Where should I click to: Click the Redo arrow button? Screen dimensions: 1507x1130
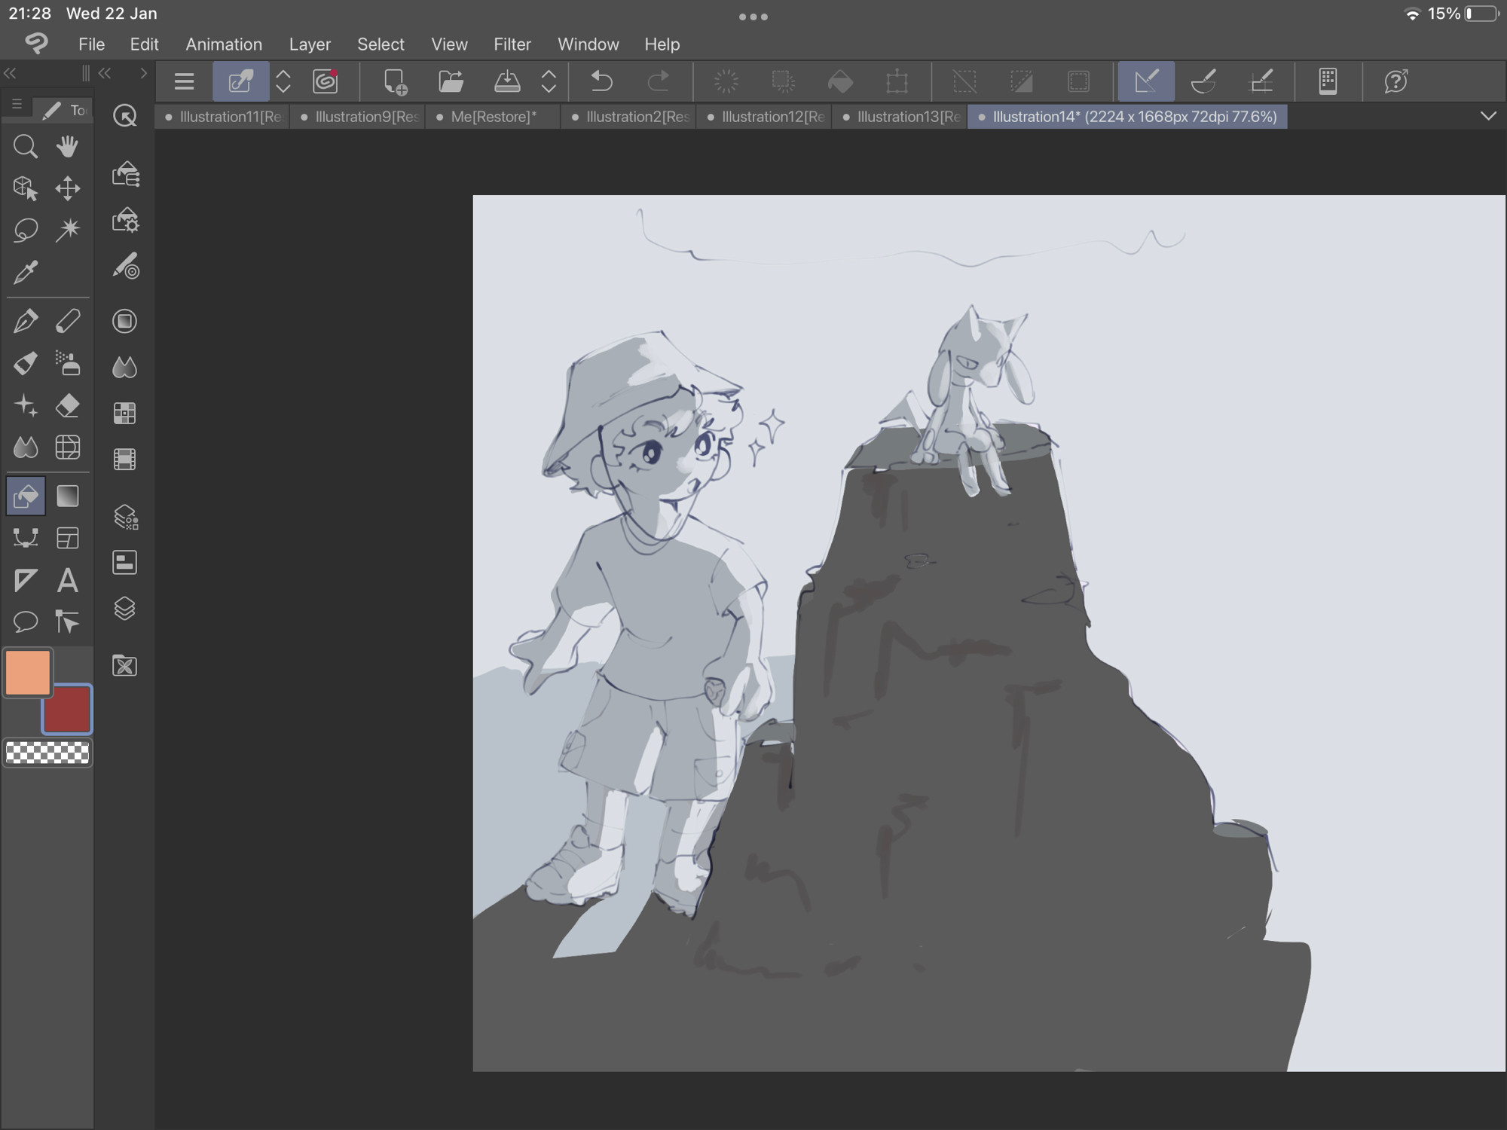pyautogui.click(x=659, y=81)
